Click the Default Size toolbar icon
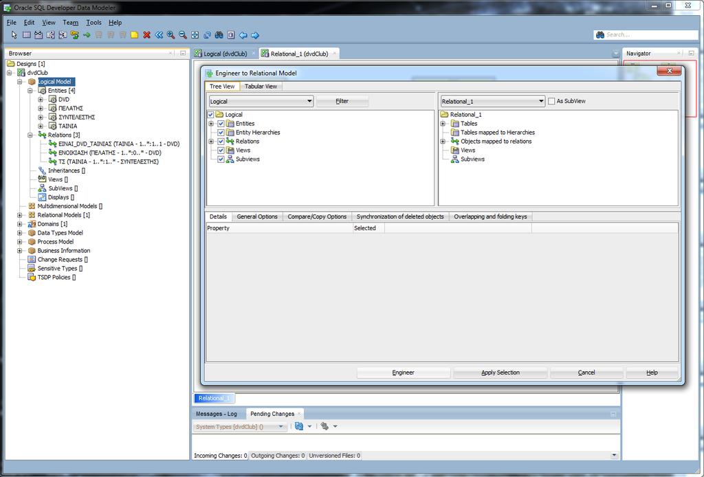This screenshot has width=704, height=477. (207, 35)
